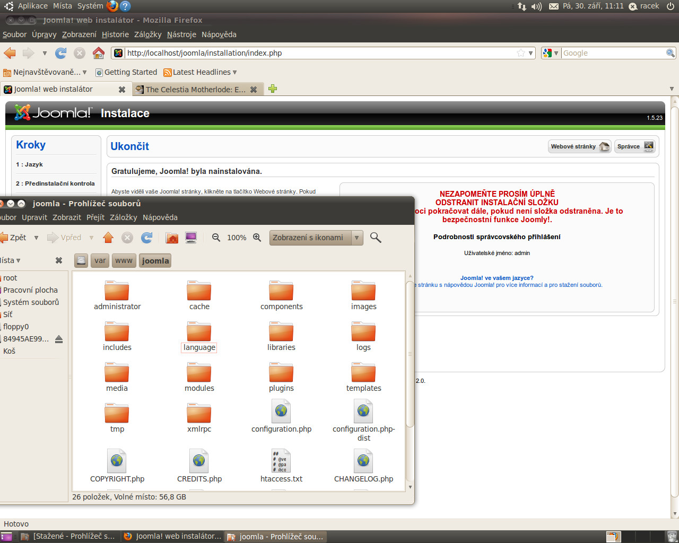
Task: Open mail envelope indicator in top panel
Action: pos(553,6)
